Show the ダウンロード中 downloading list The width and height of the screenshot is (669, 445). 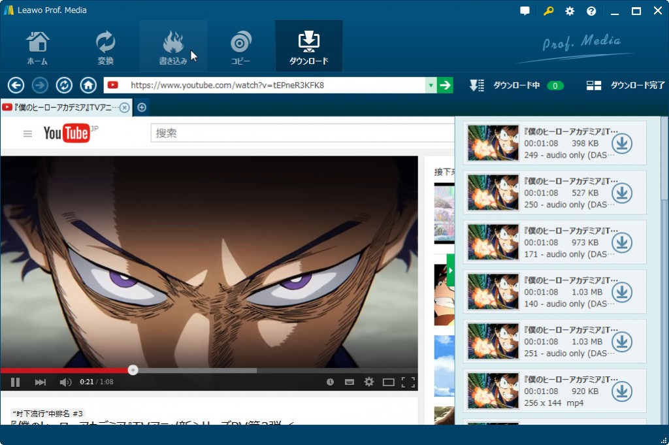point(515,86)
